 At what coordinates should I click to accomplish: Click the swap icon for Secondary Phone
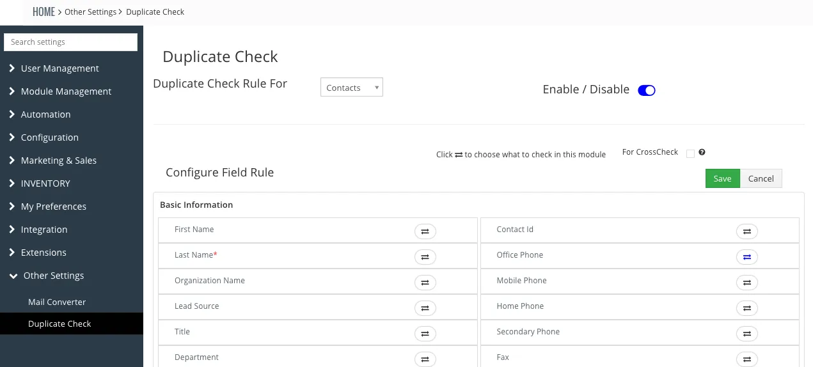click(746, 334)
